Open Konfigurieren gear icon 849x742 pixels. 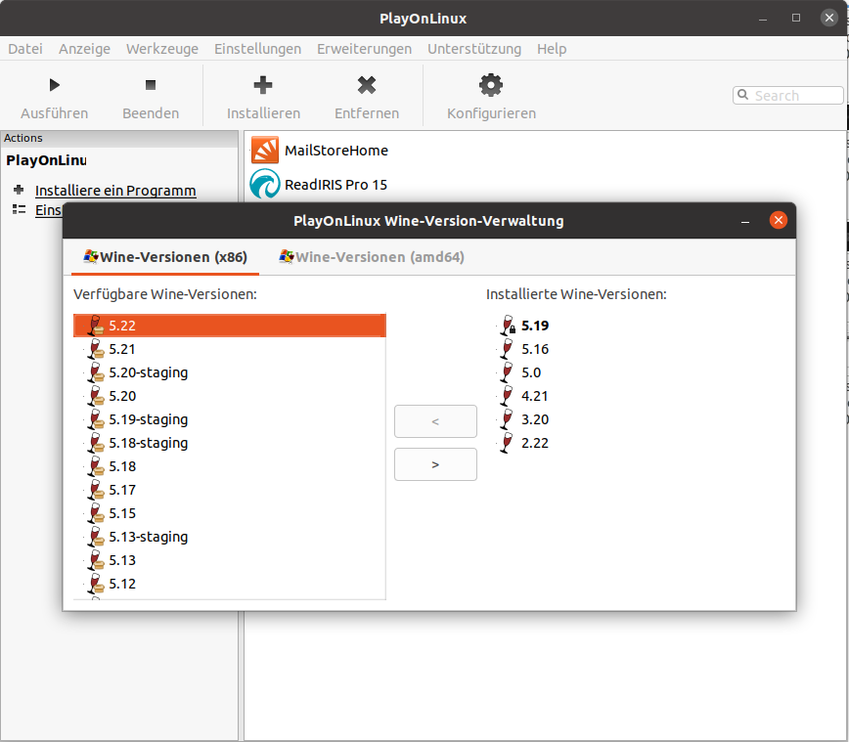491,86
